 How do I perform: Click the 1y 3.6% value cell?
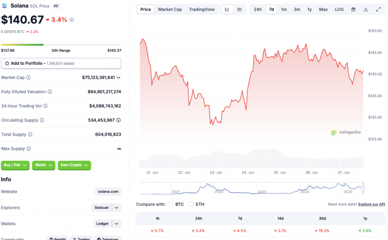point(365,231)
